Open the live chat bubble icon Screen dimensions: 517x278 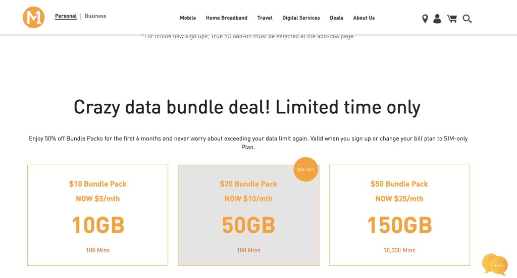[x=495, y=264]
